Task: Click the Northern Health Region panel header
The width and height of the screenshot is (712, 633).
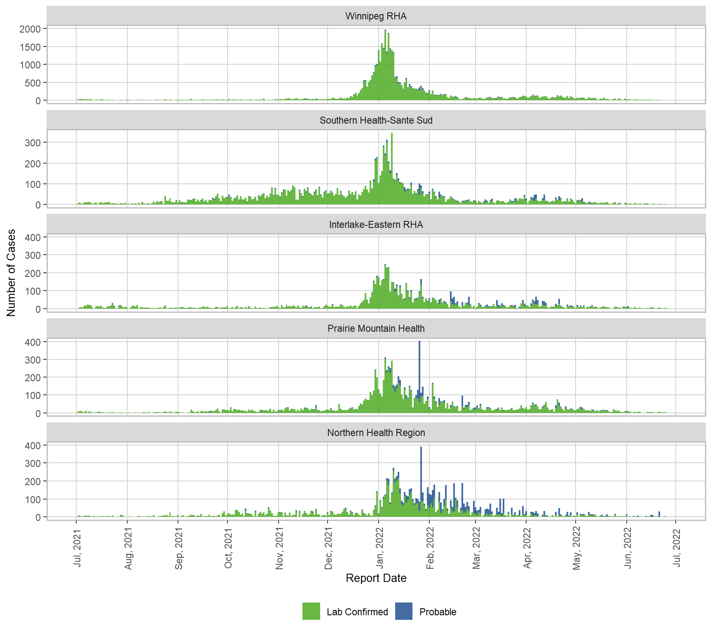Action: pos(376,433)
